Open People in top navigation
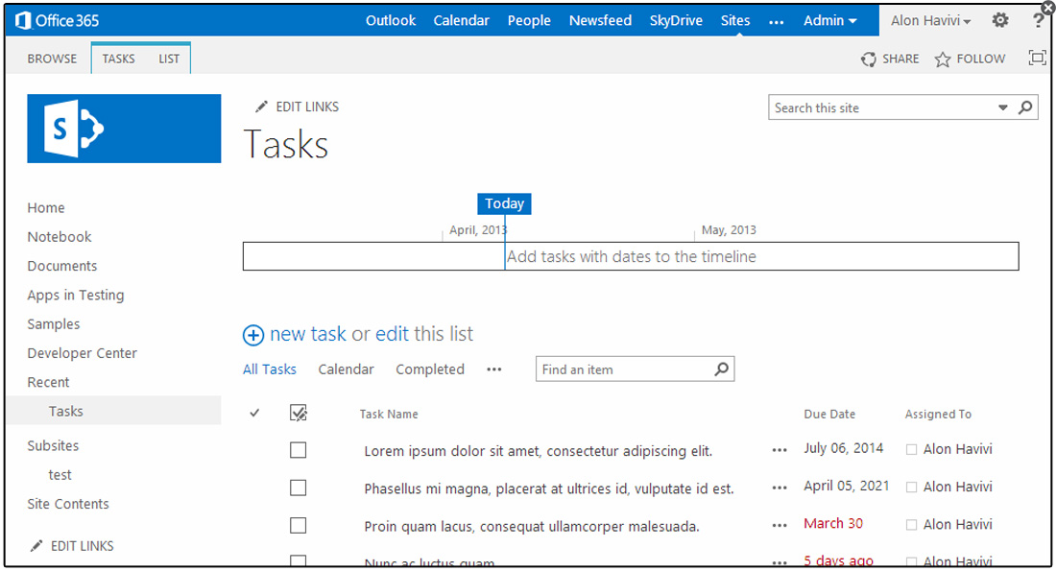This screenshot has width=1056, height=571. 529,20
